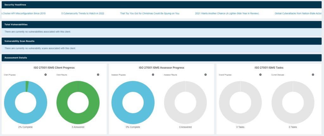Viewport: 324px width, 136px height.
Task: Open settings gear for Client Progress chart
Action: click(46, 74)
